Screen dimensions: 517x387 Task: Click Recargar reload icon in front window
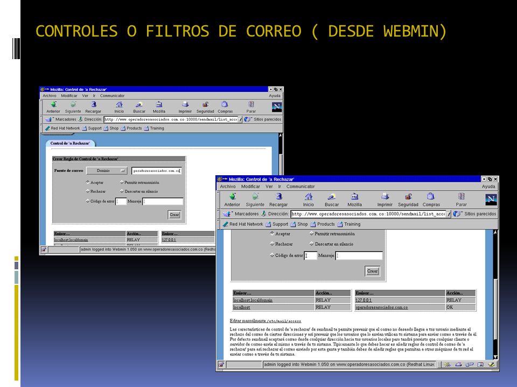tap(278, 197)
